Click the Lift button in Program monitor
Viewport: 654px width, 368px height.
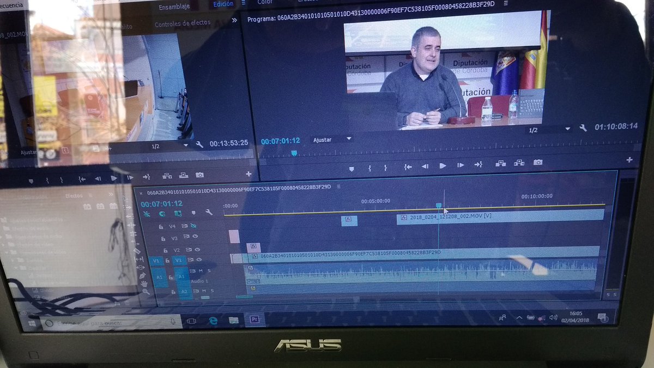(500, 164)
